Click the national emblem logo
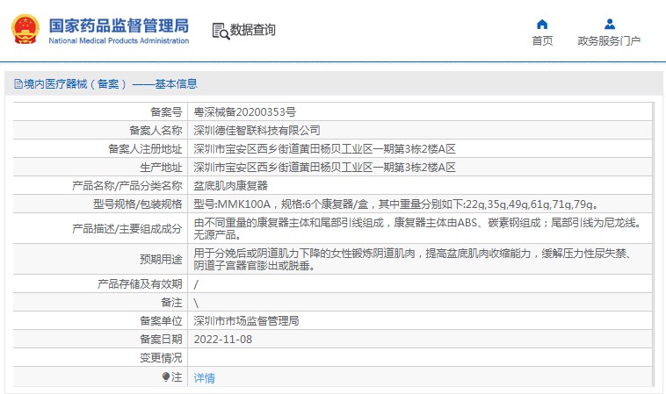The width and height of the screenshot is (666, 394). point(25,29)
